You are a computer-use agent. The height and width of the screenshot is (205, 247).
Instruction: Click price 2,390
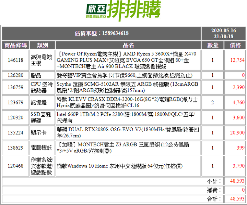pyautogui.click(x=239, y=87)
